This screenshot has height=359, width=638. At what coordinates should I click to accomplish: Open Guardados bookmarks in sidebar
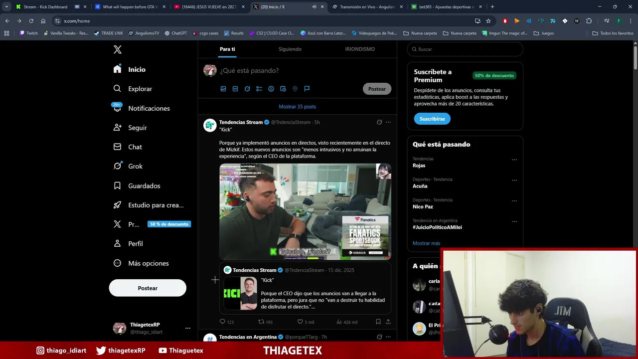coord(137,185)
